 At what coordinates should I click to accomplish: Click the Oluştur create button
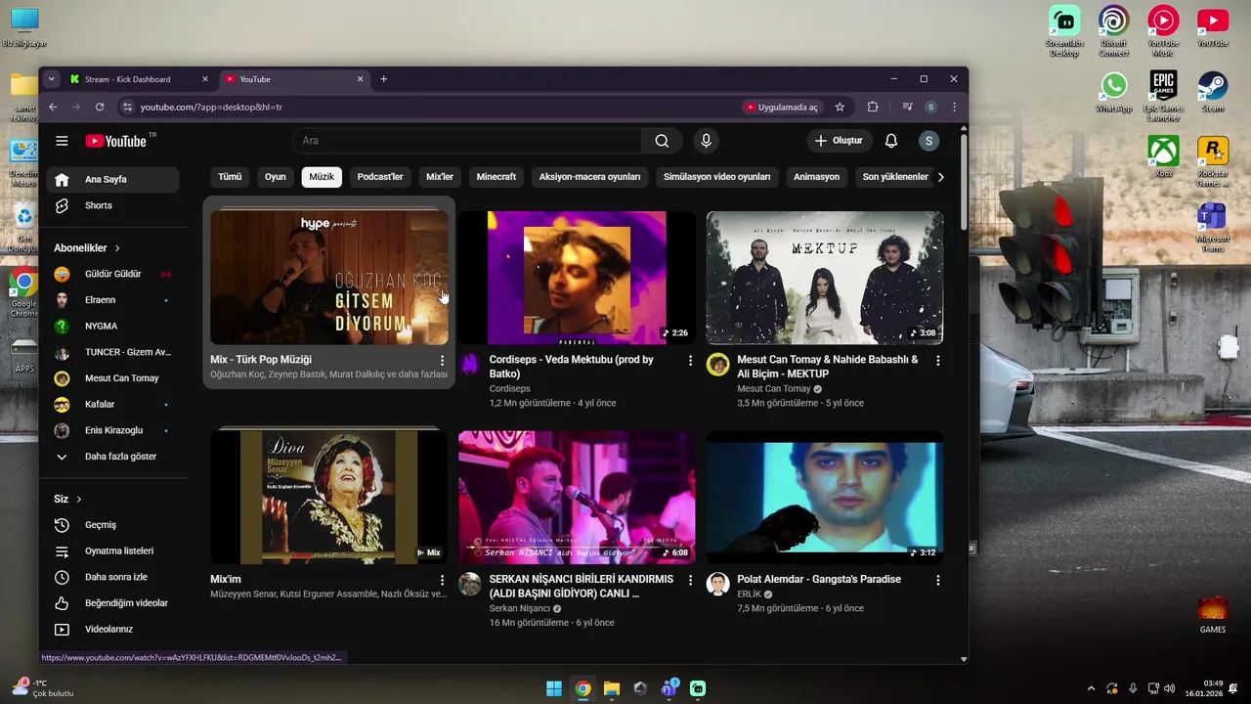839,141
